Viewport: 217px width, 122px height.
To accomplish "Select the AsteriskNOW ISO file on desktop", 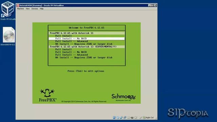I will (8, 36).
